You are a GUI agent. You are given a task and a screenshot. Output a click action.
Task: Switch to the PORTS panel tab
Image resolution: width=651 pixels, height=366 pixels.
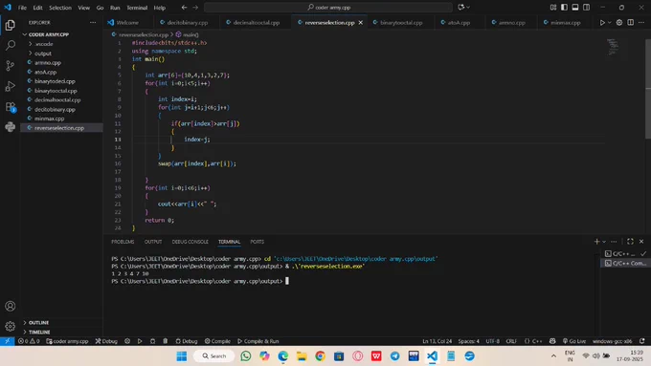point(257,242)
